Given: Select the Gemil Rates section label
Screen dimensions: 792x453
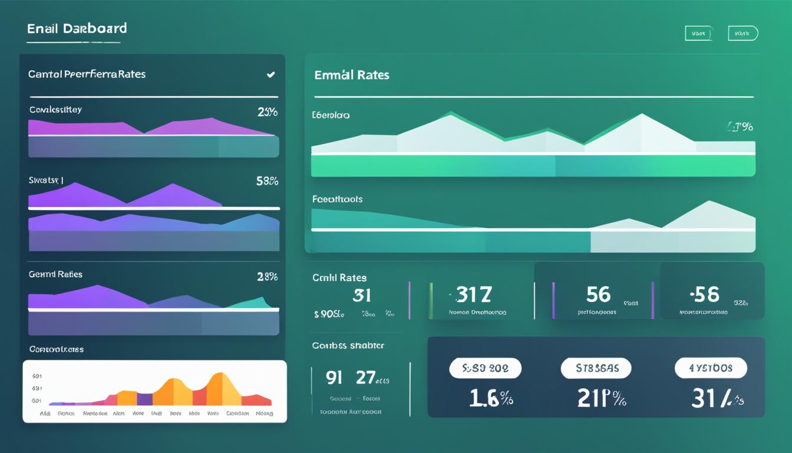Looking at the screenshot, I should [x=55, y=274].
